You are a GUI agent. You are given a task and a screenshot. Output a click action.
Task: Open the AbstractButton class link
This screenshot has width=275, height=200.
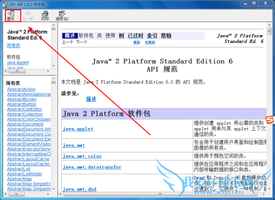click(x=21, y=104)
